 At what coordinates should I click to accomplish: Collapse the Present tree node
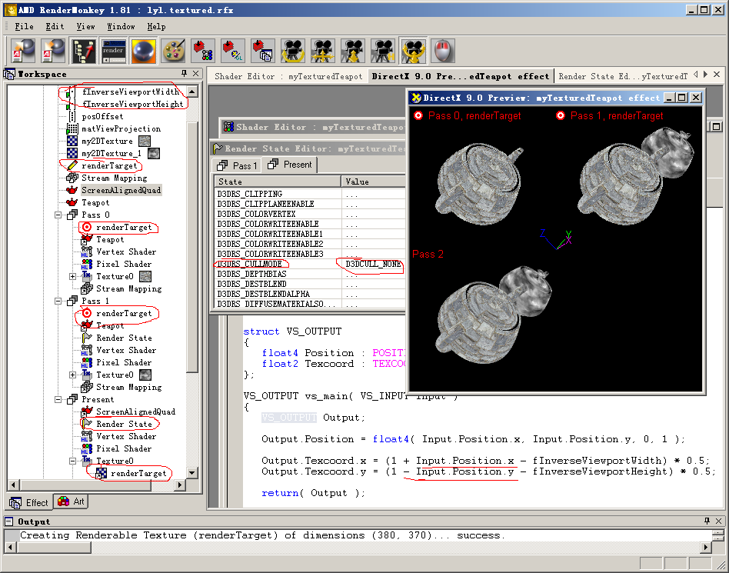(x=58, y=399)
